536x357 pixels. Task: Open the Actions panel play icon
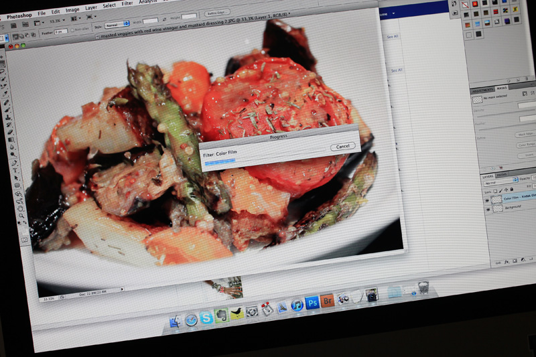[455, 13]
